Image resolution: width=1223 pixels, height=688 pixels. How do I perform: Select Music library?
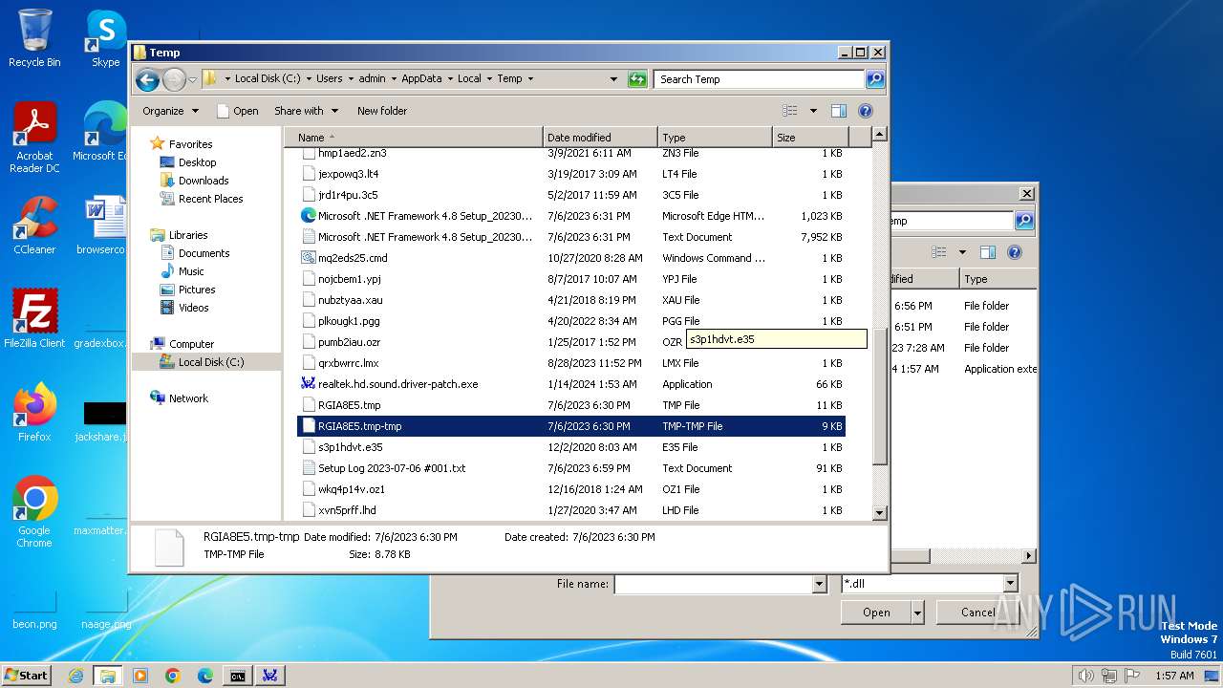click(x=191, y=271)
